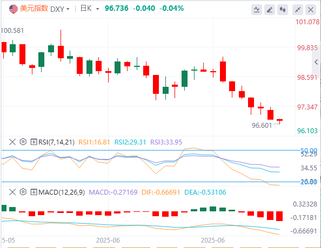Select the drawing pencil tool icon

(270, 10)
